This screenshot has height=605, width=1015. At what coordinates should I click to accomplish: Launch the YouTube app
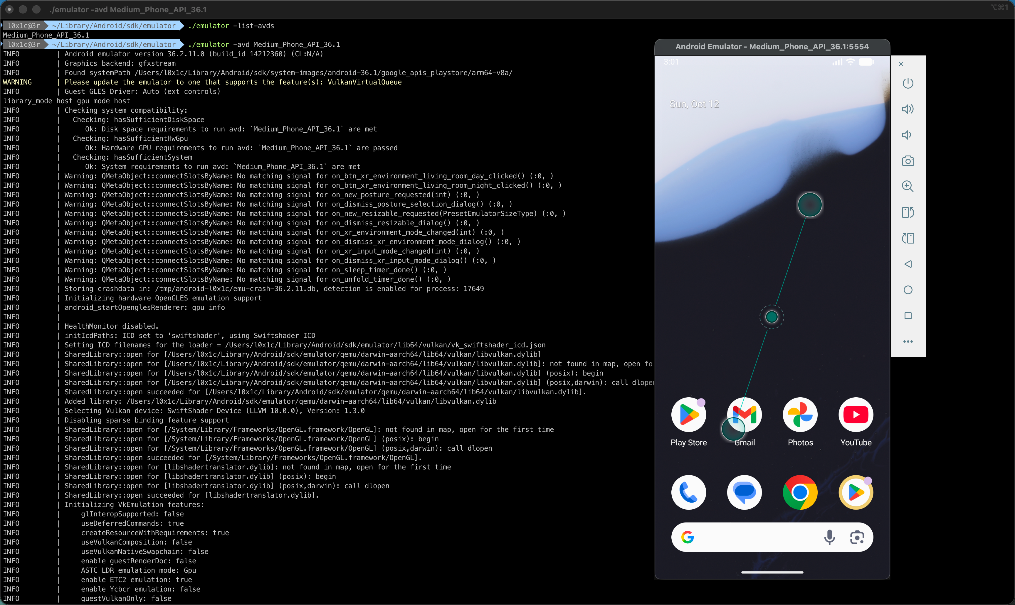[856, 415]
